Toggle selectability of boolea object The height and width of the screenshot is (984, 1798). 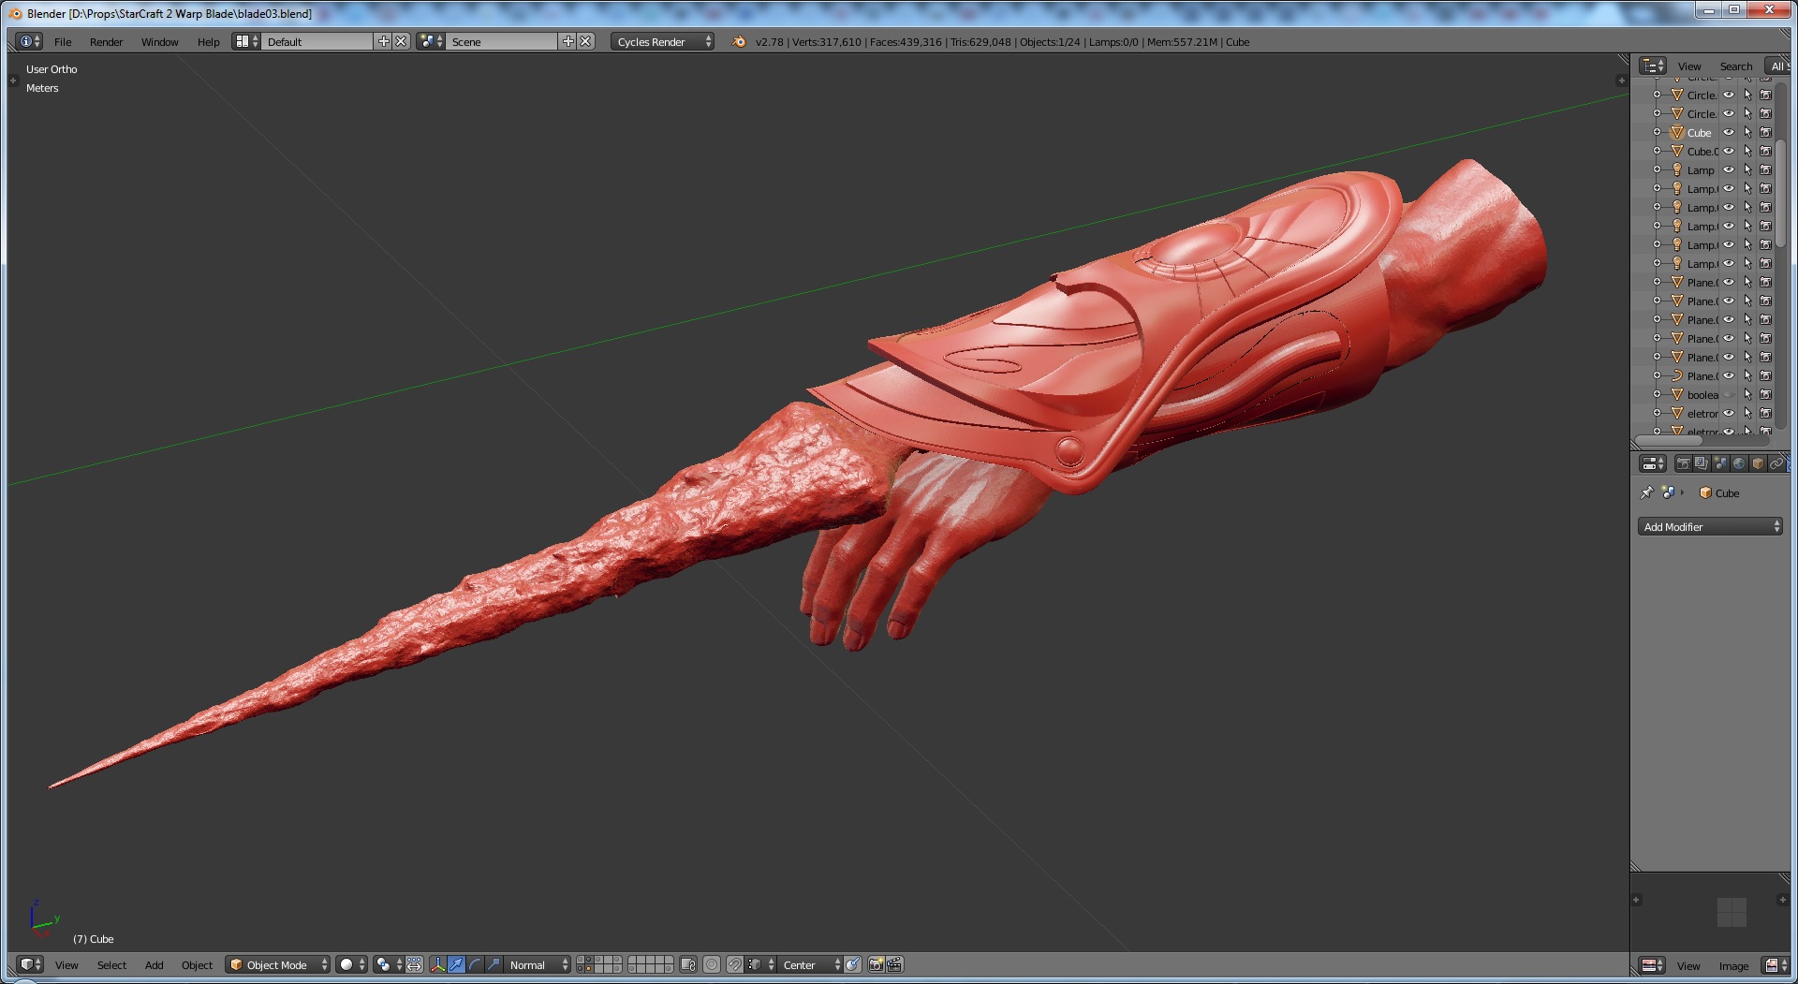click(1747, 394)
